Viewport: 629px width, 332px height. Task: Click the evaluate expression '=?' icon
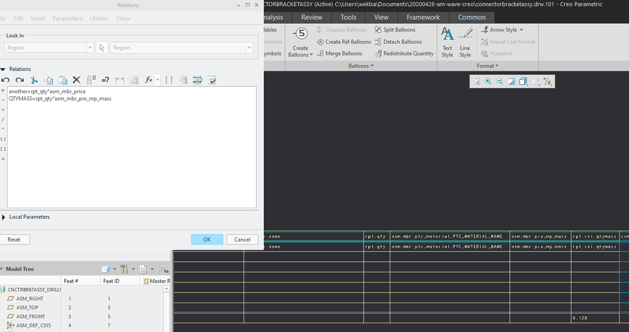point(105,80)
